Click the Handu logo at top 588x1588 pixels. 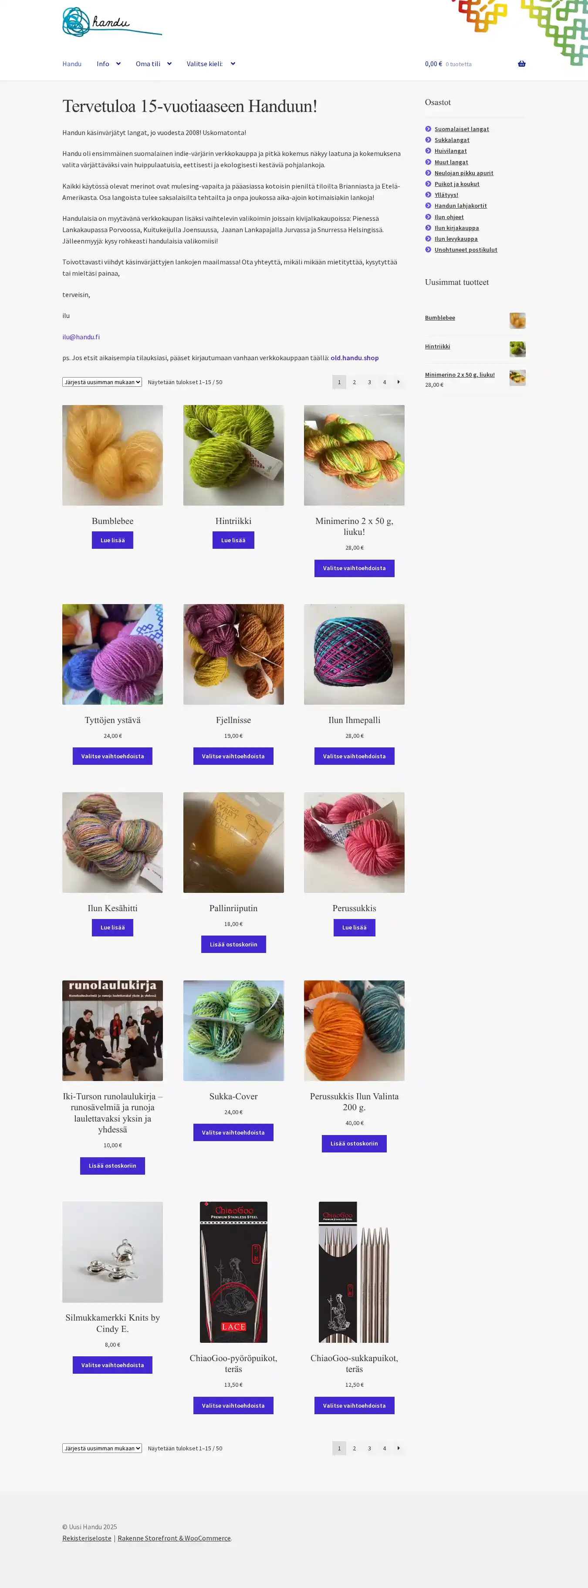(x=112, y=22)
